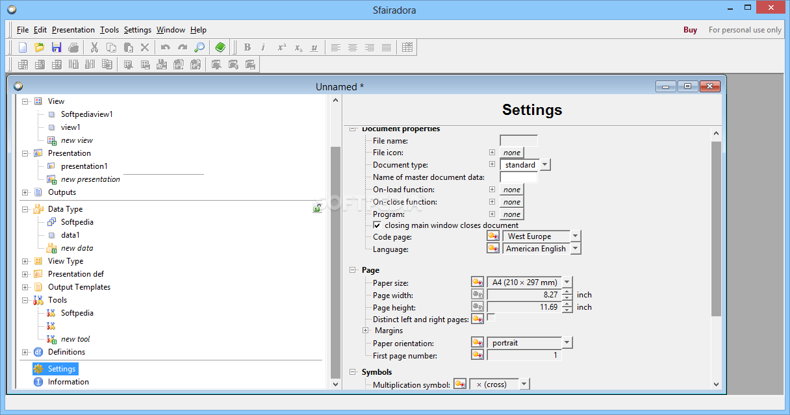Collapse the View tree node
790x415 pixels.
click(25, 101)
